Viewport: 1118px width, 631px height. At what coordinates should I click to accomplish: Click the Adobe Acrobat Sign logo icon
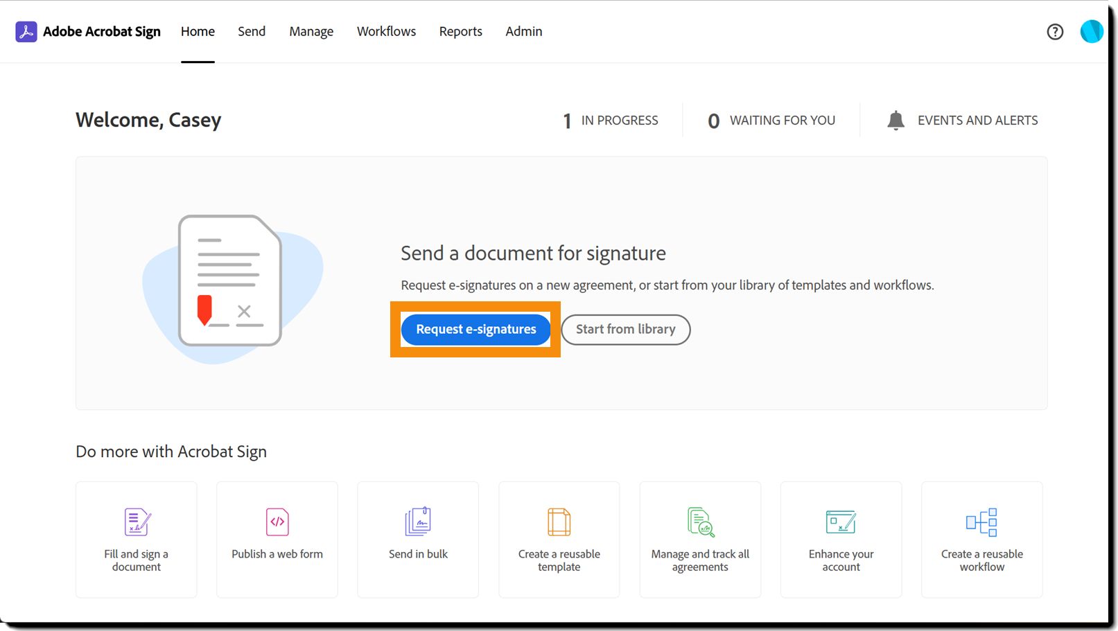click(26, 32)
